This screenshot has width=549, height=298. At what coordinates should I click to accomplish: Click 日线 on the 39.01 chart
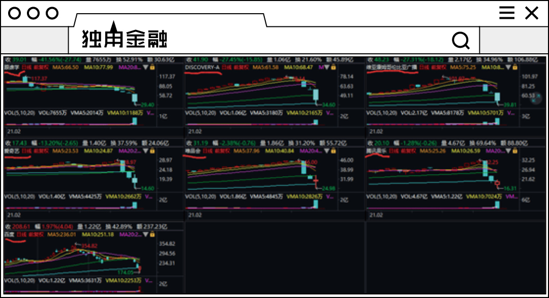pos(26,67)
